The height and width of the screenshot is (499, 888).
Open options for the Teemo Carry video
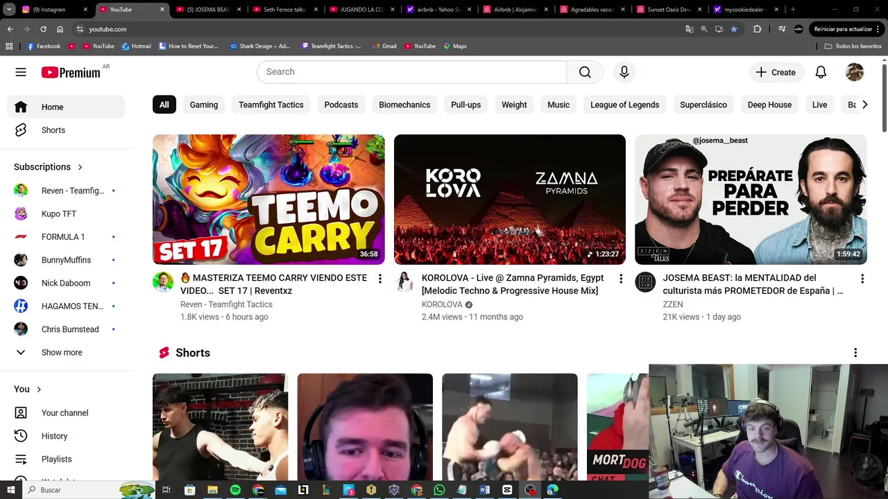pyautogui.click(x=379, y=279)
